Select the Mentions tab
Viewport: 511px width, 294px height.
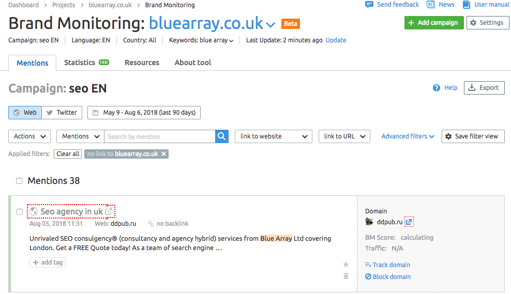tap(32, 63)
